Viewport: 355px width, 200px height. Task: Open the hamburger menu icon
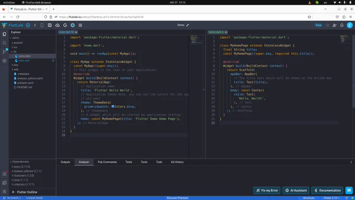[x=80, y=25]
